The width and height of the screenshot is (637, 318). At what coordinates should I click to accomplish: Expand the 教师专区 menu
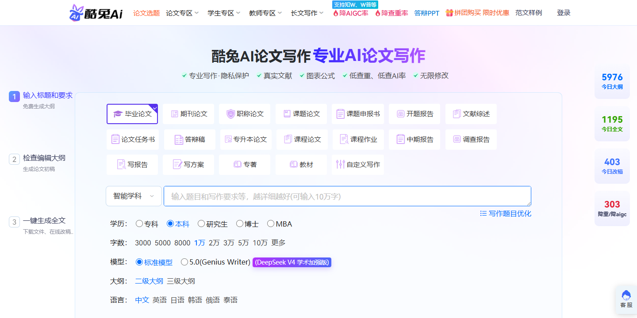click(265, 13)
